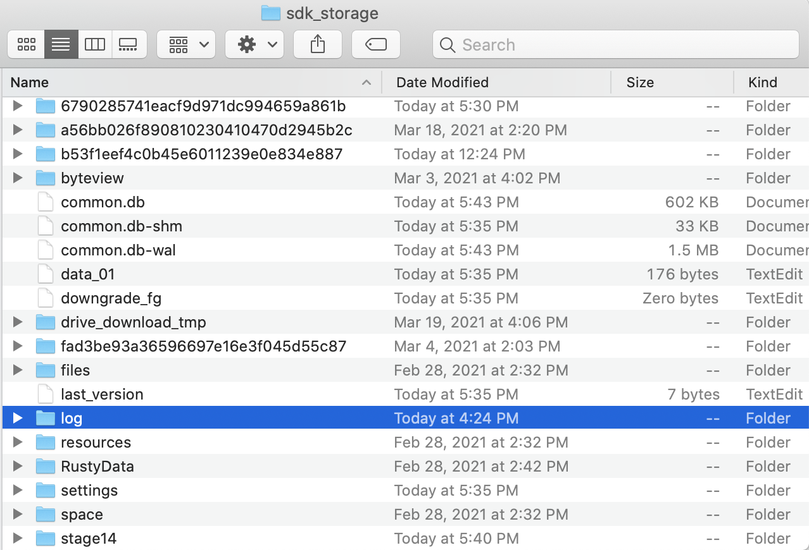The height and width of the screenshot is (550, 809).
Task: Click the Share toolbar button
Action: click(318, 44)
